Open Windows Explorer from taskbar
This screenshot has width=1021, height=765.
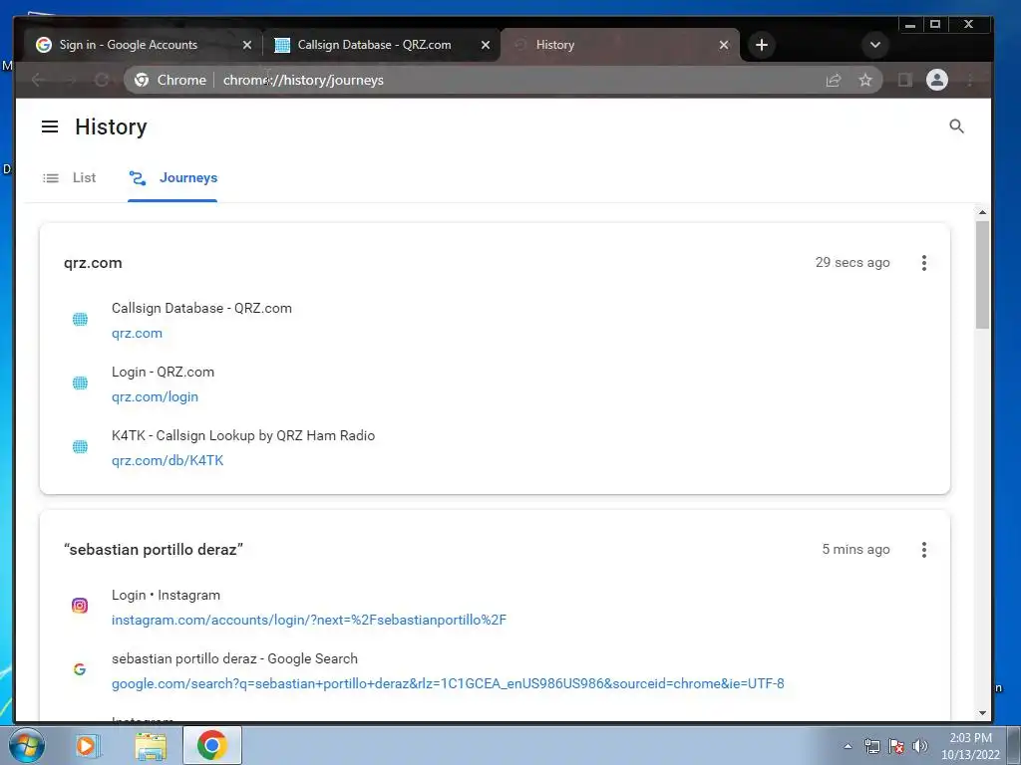tap(151, 746)
